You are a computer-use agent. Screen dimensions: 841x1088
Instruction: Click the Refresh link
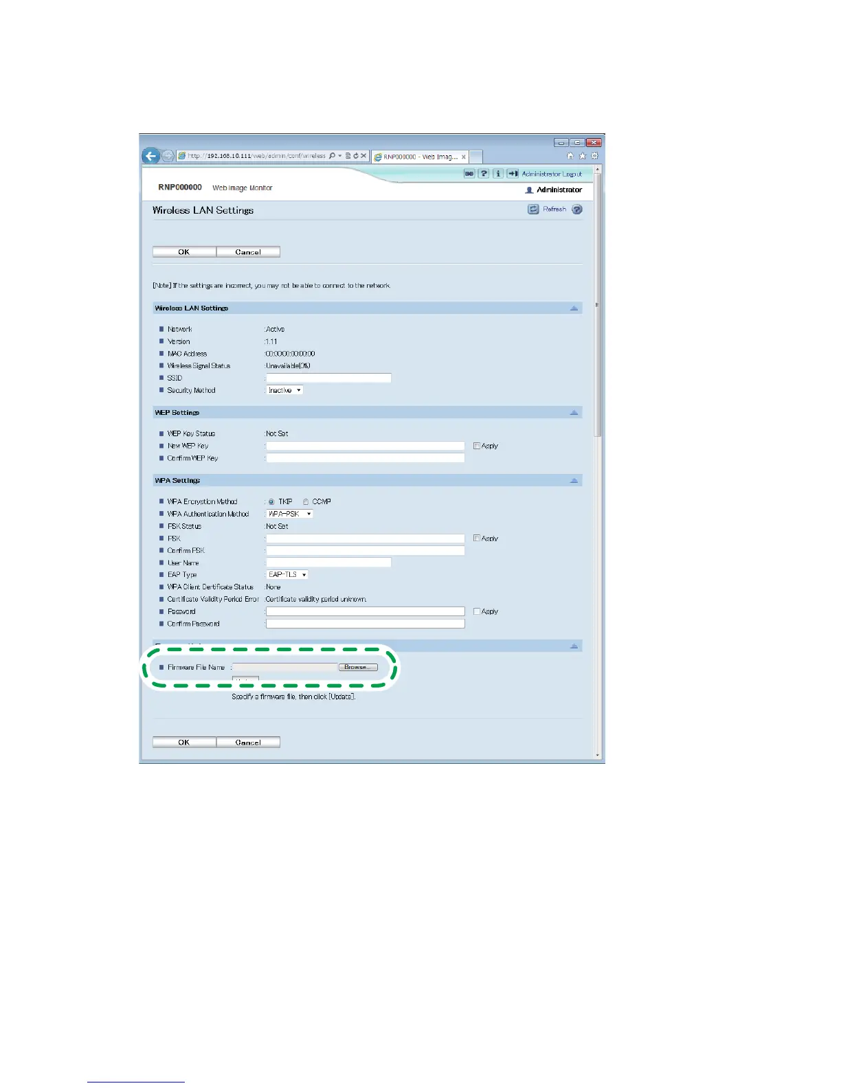tap(554, 209)
